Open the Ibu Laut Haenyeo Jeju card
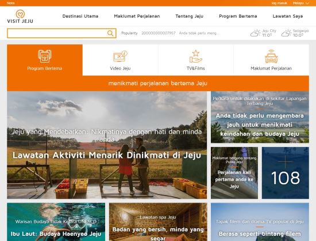Viewport: 316px width, 241px height. (56, 222)
